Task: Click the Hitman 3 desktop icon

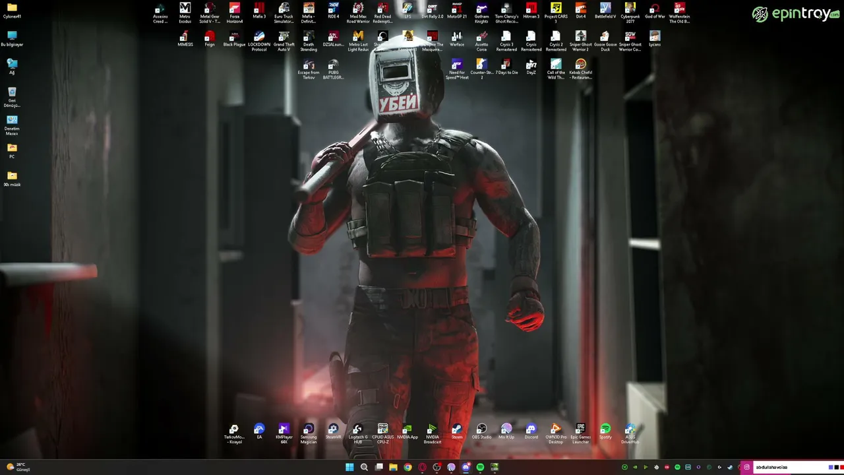Action: click(x=531, y=11)
